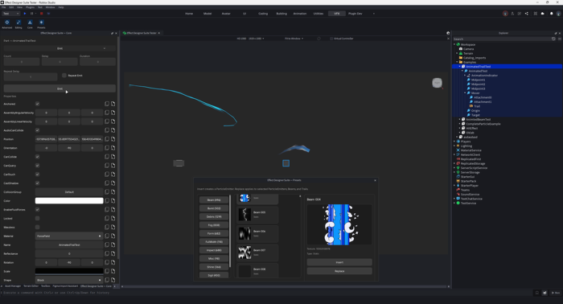Enable the Locked checkbox
The width and height of the screenshot is (563, 304).
coord(37,218)
